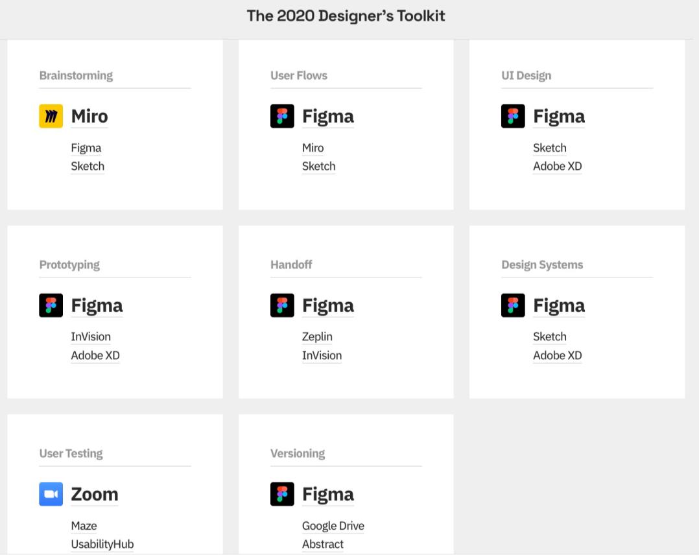Viewport: 699px width, 555px height.
Task: Click Google Drive link under Versioning
Action: point(333,526)
